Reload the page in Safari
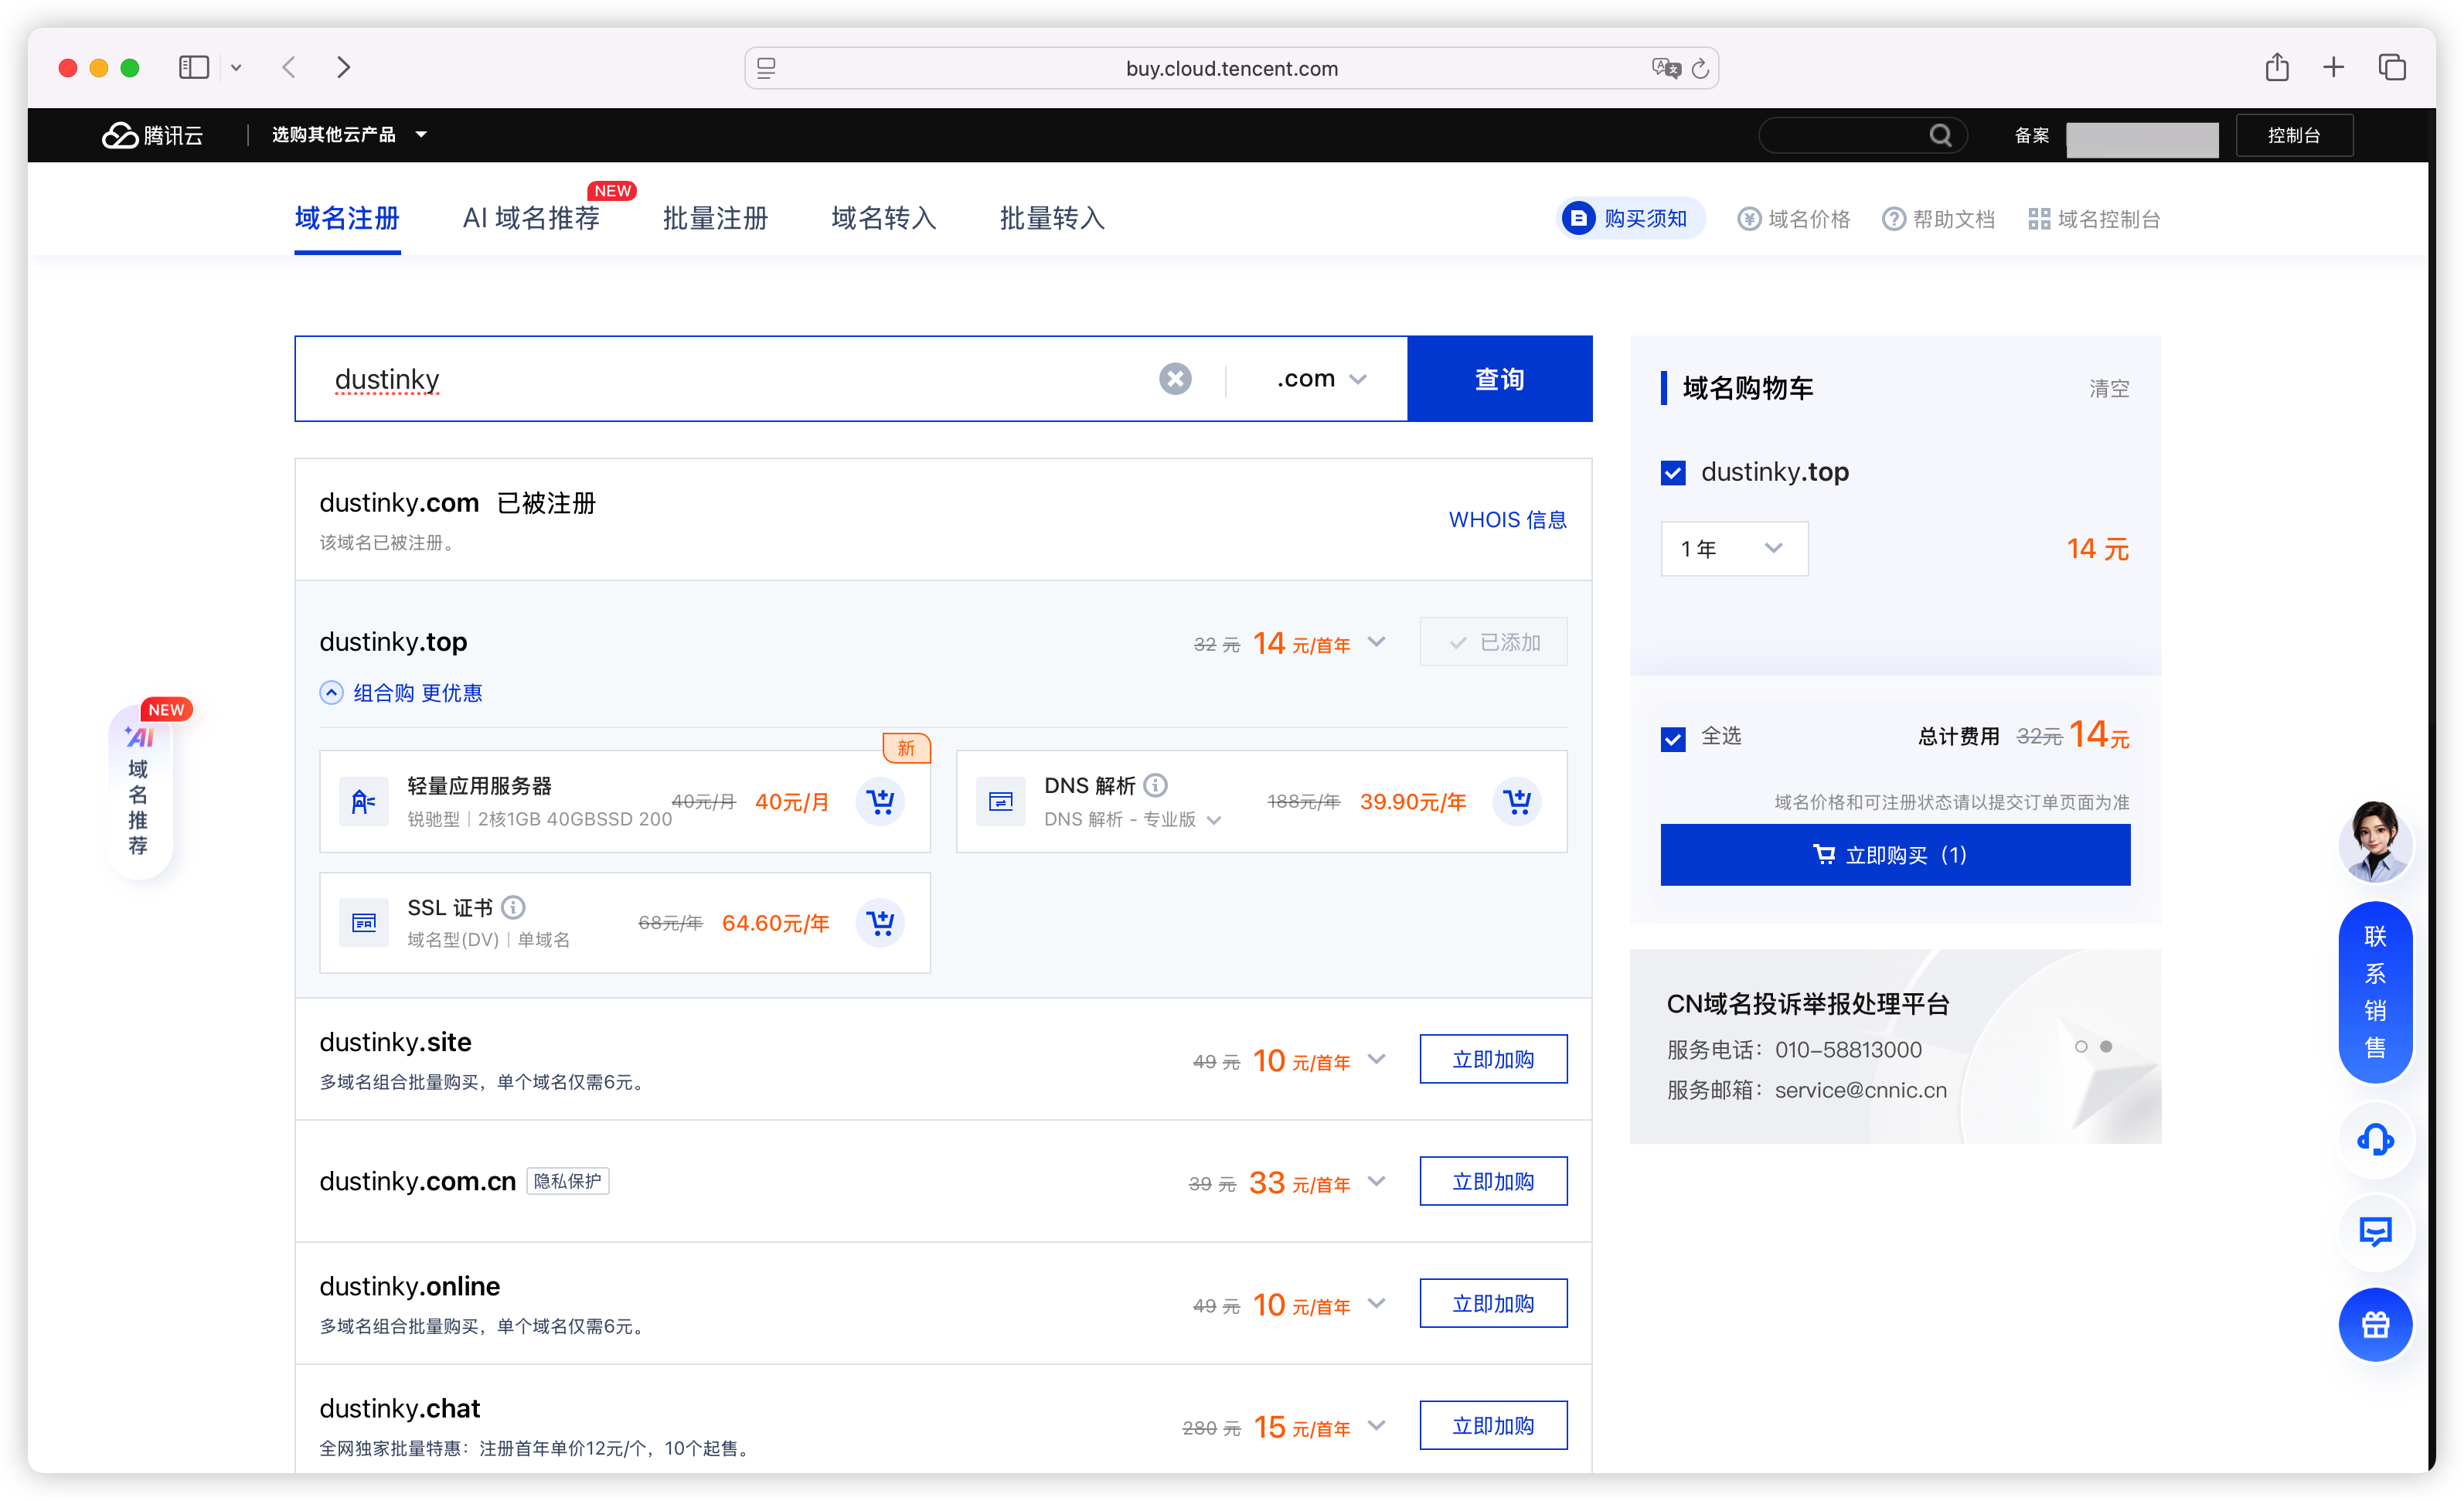 pos(1699,68)
